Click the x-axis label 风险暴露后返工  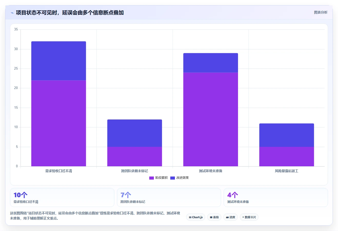[x=287, y=171]
